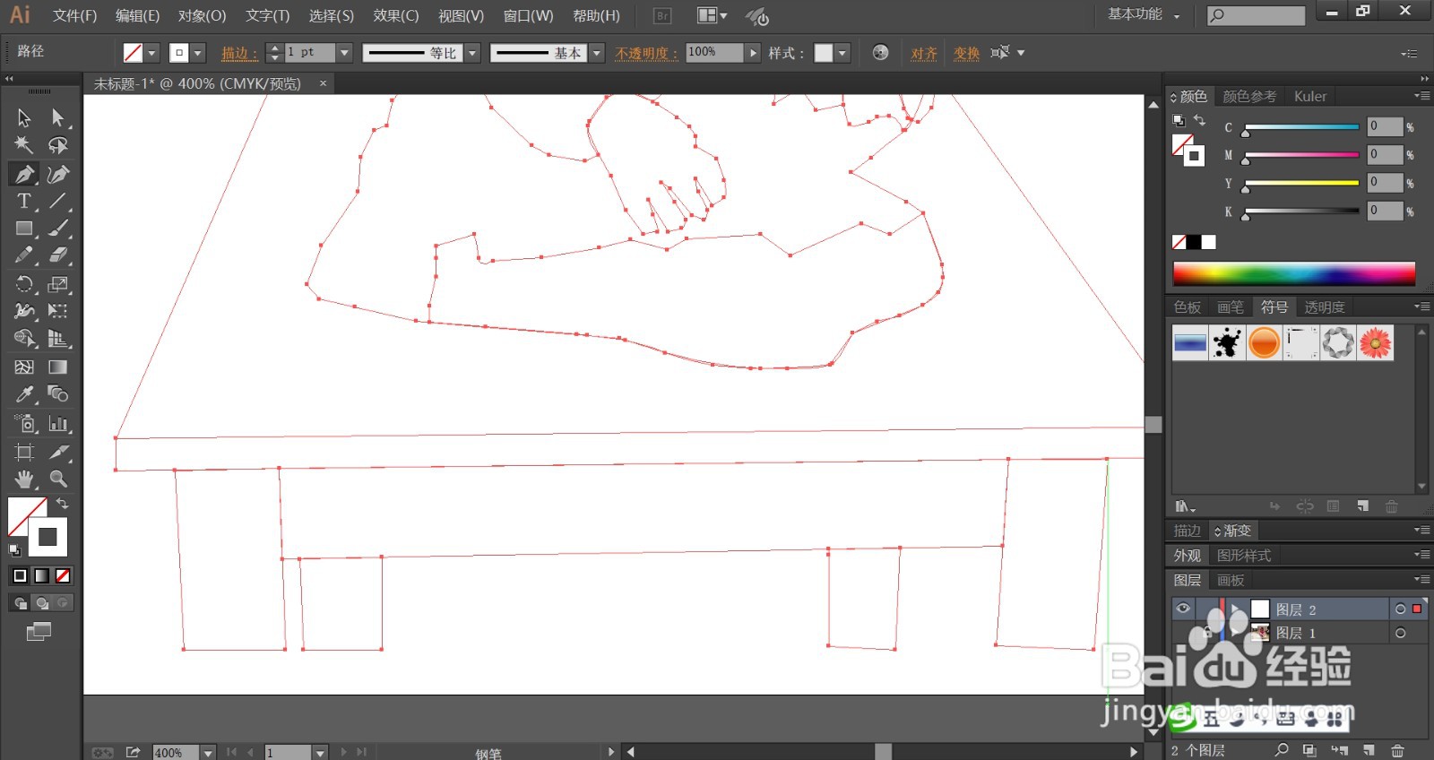Pick a color from the spectrum bar
Screen dimensions: 1434x760
click(x=1293, y=273)
